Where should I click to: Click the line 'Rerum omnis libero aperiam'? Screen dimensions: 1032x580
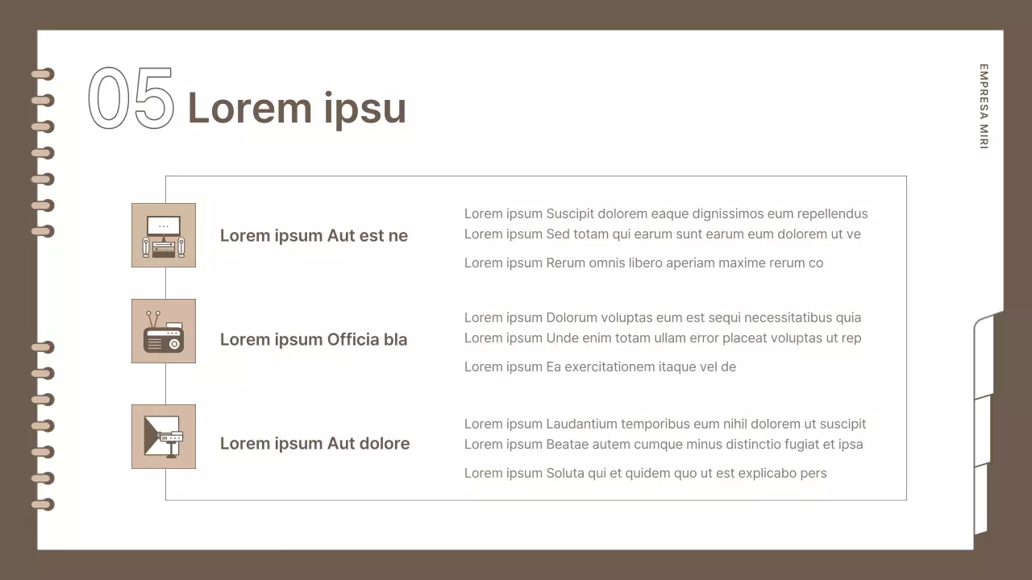tap(643, 263)
